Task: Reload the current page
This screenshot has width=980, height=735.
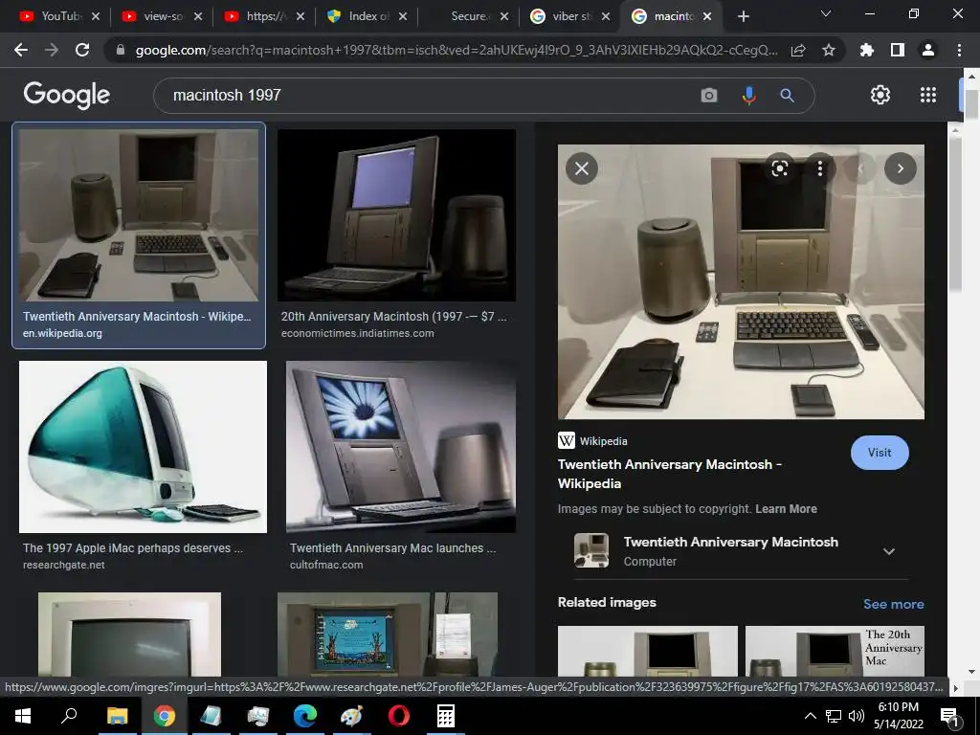Action: (x=82, y=50)
